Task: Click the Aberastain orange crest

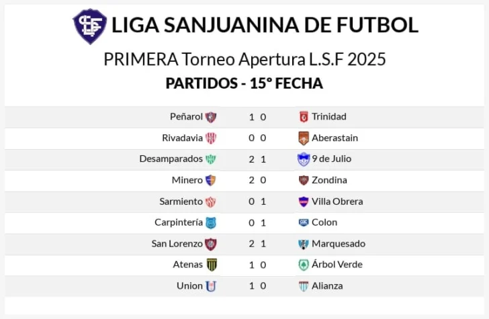Action: [304, 138]
